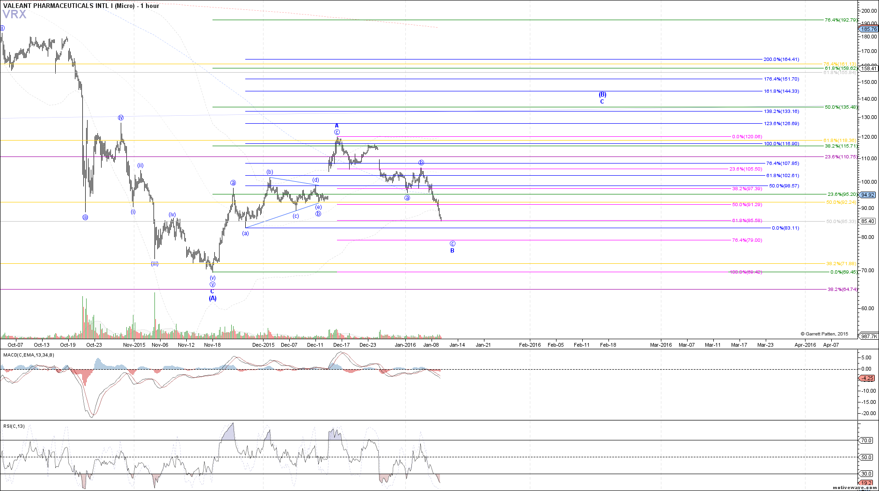This screenshot has width=879, height=491.
Task: Click the 85.40 last price tag
Action: point(868,221)
